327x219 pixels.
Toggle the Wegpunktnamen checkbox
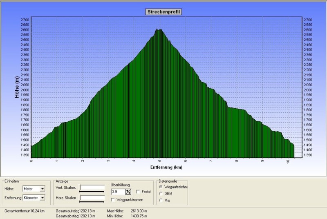tap(113, 199)
